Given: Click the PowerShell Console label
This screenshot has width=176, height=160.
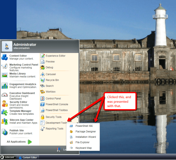Looking at the screenshot, I should [x=57, y=104].
